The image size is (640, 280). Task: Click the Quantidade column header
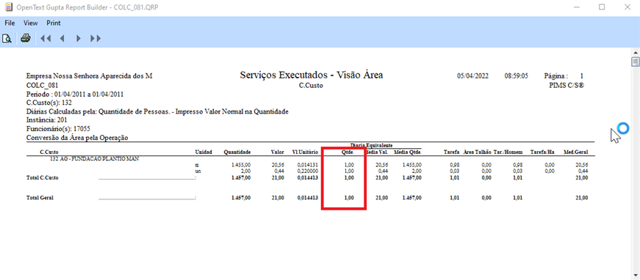[x=237, y=152]
